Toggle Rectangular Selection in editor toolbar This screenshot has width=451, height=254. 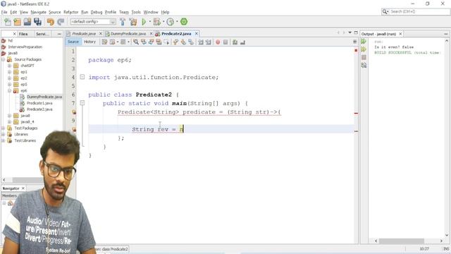pyautogui.click(x=166, y=42)
